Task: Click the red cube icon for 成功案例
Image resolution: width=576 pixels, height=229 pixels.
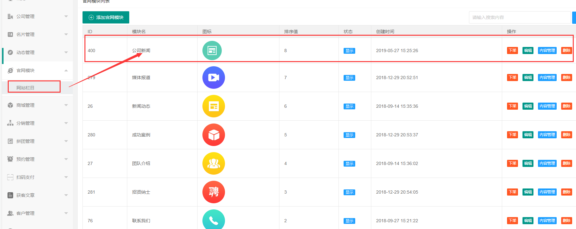Action: [x=213, y=135]
